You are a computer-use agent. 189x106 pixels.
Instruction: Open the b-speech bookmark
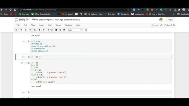pyautogui.click(x=68, y=14)
